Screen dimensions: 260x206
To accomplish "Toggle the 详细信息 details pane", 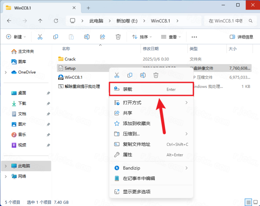I will [241, 37].
